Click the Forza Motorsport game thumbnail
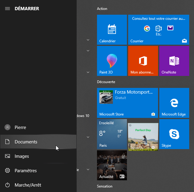This screenshot has width=194, height=192. [x=106, y=97]
